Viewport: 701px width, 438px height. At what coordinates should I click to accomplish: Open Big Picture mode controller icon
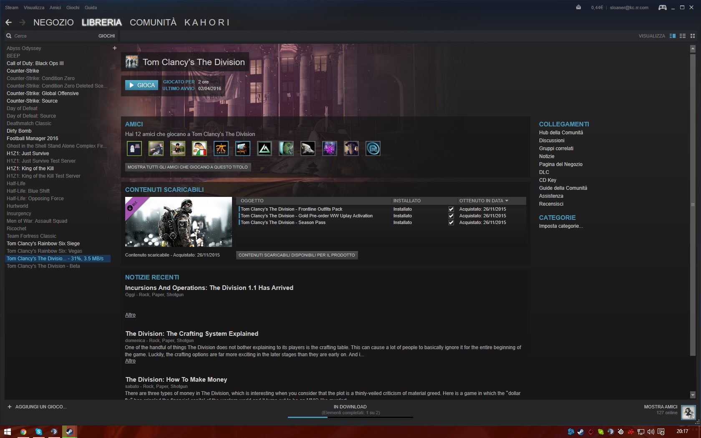[662, 8]
